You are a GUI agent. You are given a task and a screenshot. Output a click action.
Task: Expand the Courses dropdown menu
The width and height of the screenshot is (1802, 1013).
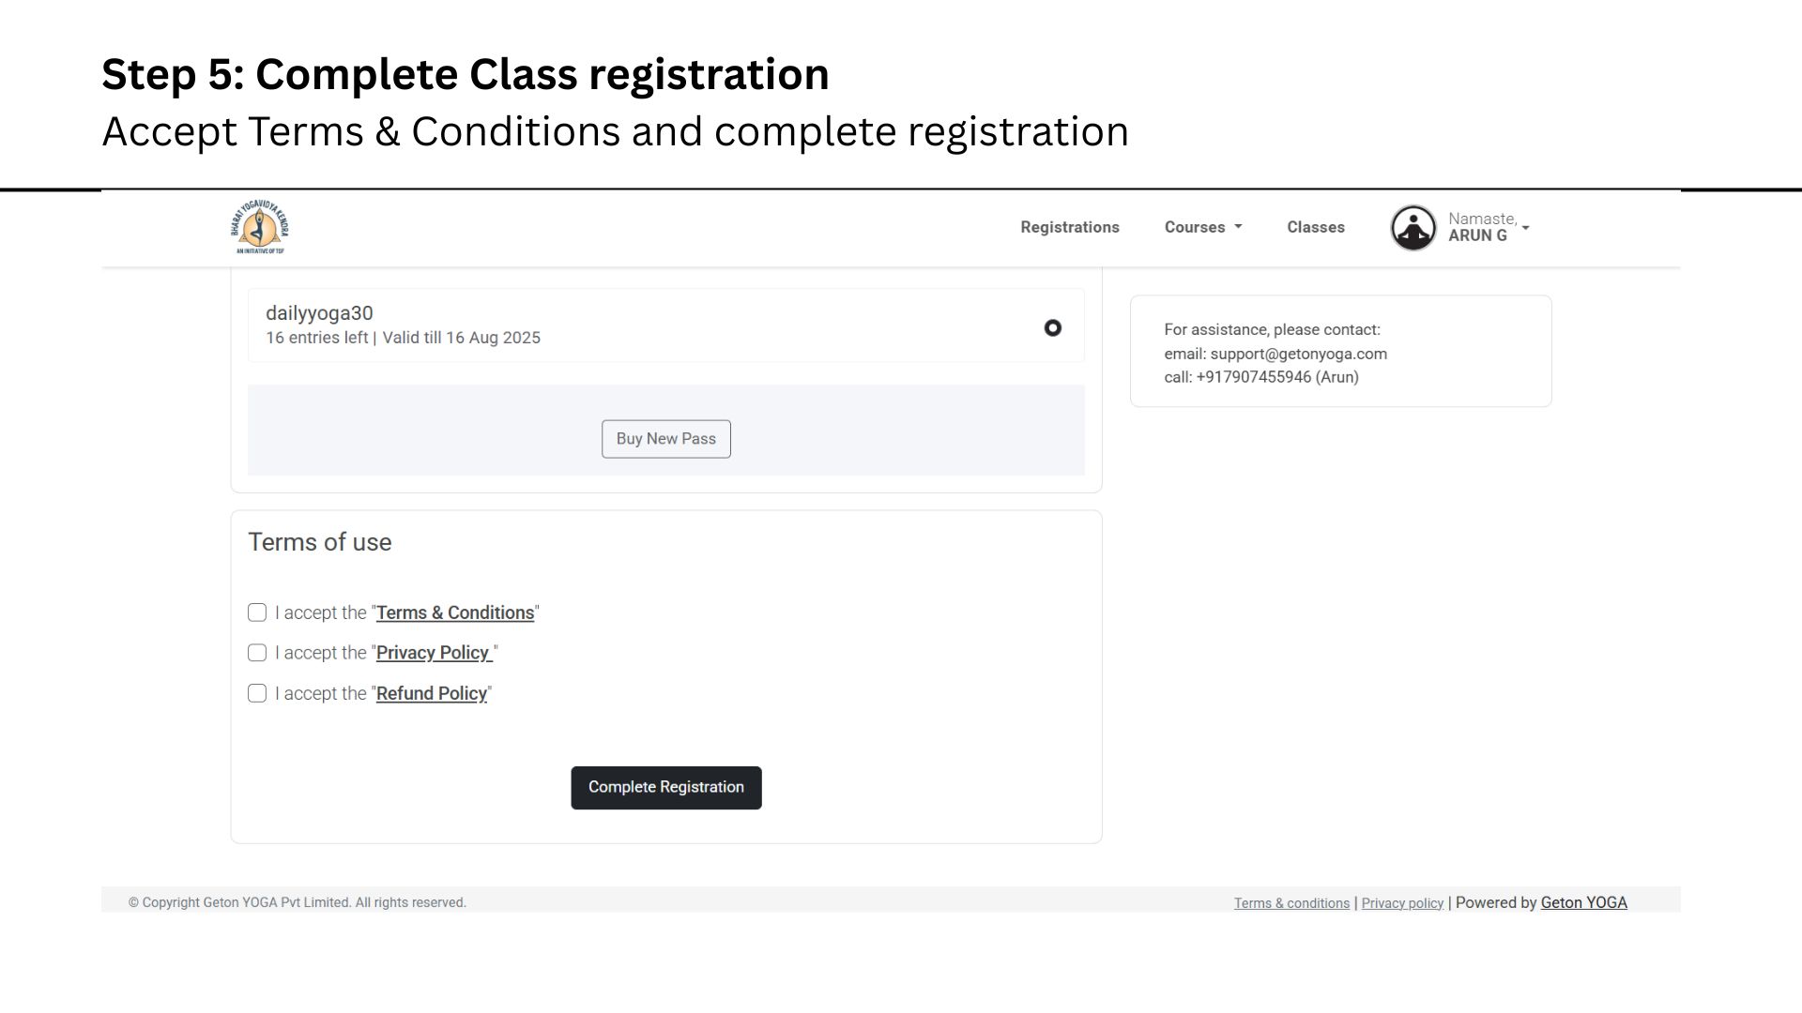[1202, 227]
